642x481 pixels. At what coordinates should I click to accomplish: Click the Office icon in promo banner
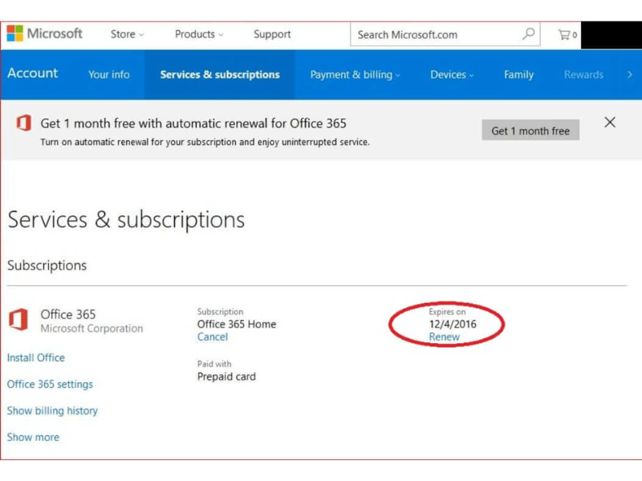[24, 123]
